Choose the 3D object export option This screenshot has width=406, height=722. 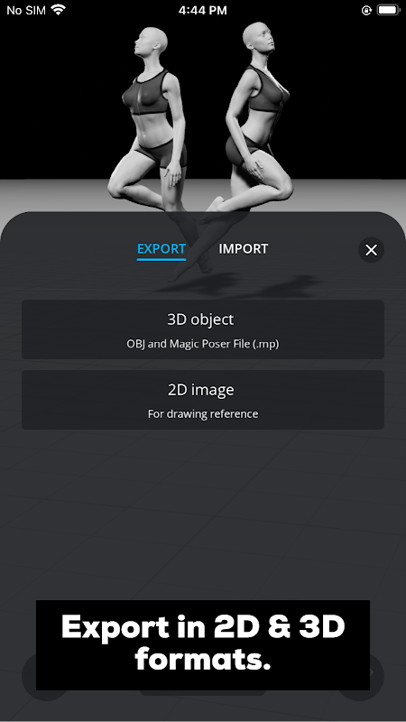pyautogui.click(x=203, y=329)
